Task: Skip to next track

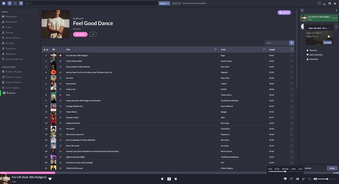Action: coord(176,179)
